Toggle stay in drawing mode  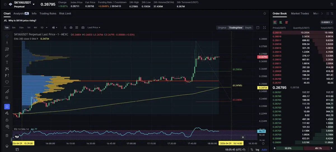tap(7, 113)
